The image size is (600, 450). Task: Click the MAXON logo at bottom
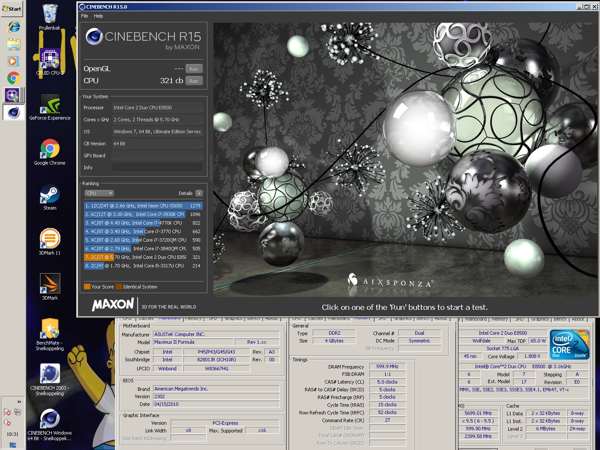113,305
